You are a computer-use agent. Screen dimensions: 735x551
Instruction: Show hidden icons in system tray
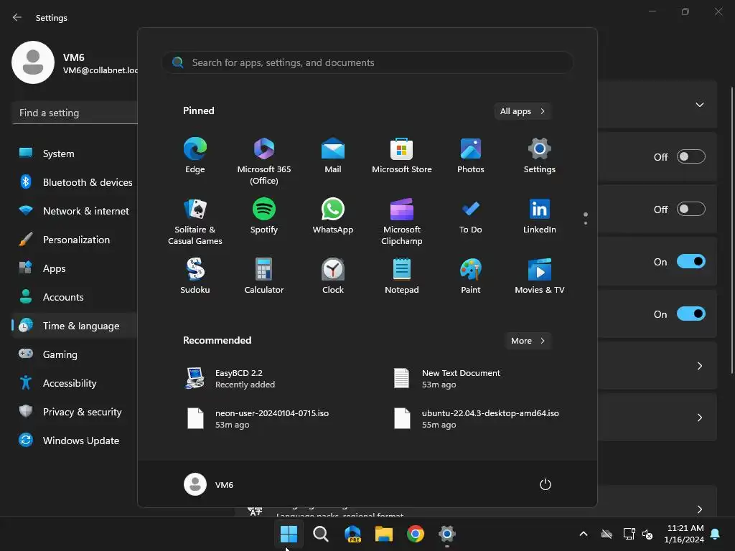click(584, 534)
